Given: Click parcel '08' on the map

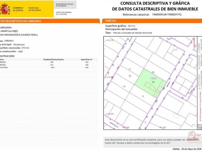Looking at the screenshot, I should point(153,72).
